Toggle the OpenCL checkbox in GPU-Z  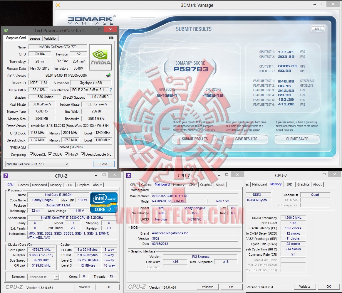[32, 154]
